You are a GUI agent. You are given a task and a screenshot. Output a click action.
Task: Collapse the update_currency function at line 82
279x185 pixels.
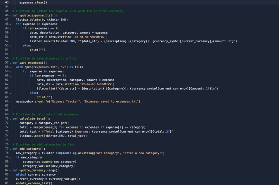(10, 170)
